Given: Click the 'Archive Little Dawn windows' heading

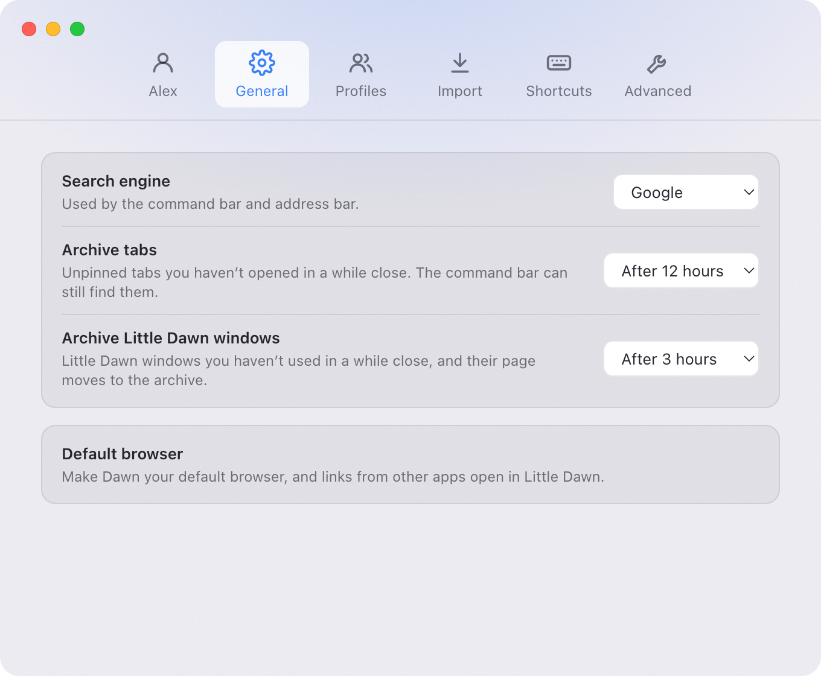Looking at the screenshot, I should (171, 338).
